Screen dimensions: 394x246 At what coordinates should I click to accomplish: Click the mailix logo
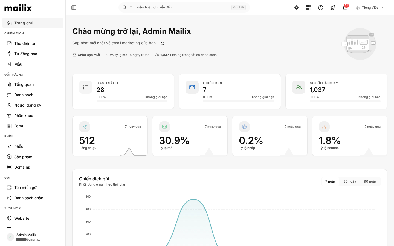pyautogui.click(x=18, y=8)
